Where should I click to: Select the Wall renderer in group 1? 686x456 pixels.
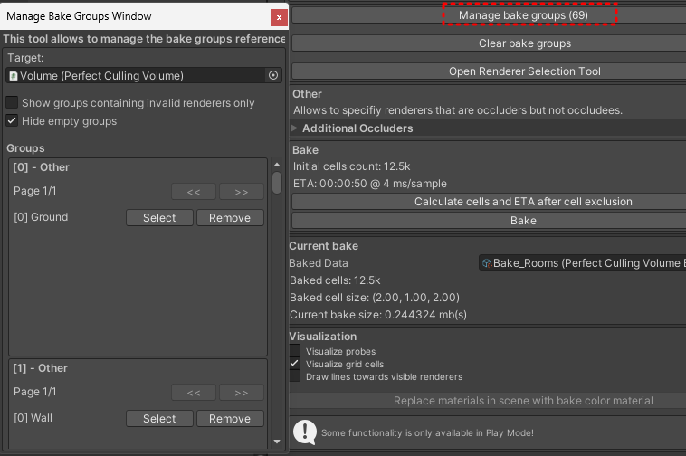159,418
